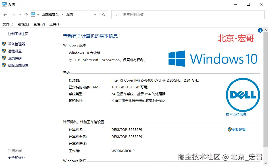268x166 pixels.
Task: Refresh the page with refresh button
Action: (x=103, y=15)
